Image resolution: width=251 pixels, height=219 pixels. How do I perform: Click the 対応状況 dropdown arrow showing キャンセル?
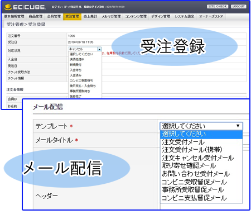(x=99, y=49)
